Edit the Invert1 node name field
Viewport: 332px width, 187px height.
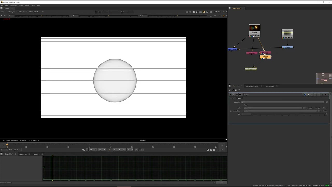[273, 95]
